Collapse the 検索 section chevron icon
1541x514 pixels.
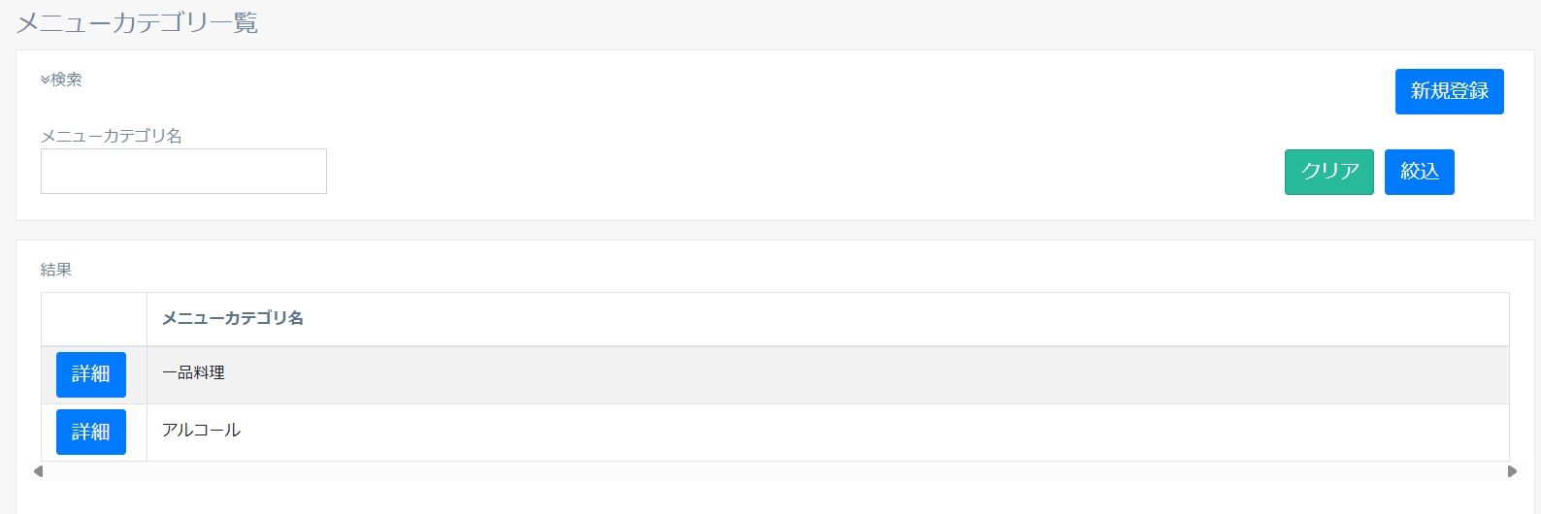pos(45,80)
